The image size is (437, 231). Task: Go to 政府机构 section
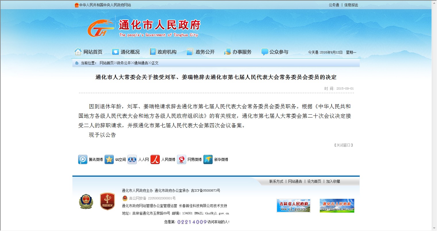coord(163,52)
